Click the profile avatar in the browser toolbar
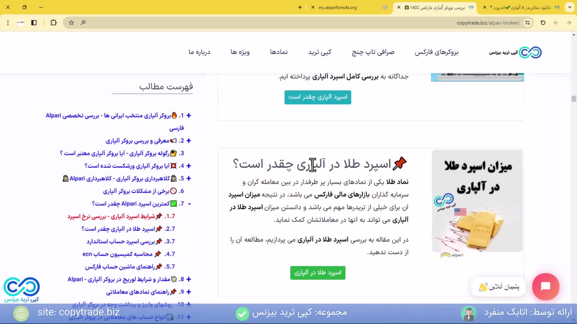577x324 pixels. pos(21,22)
